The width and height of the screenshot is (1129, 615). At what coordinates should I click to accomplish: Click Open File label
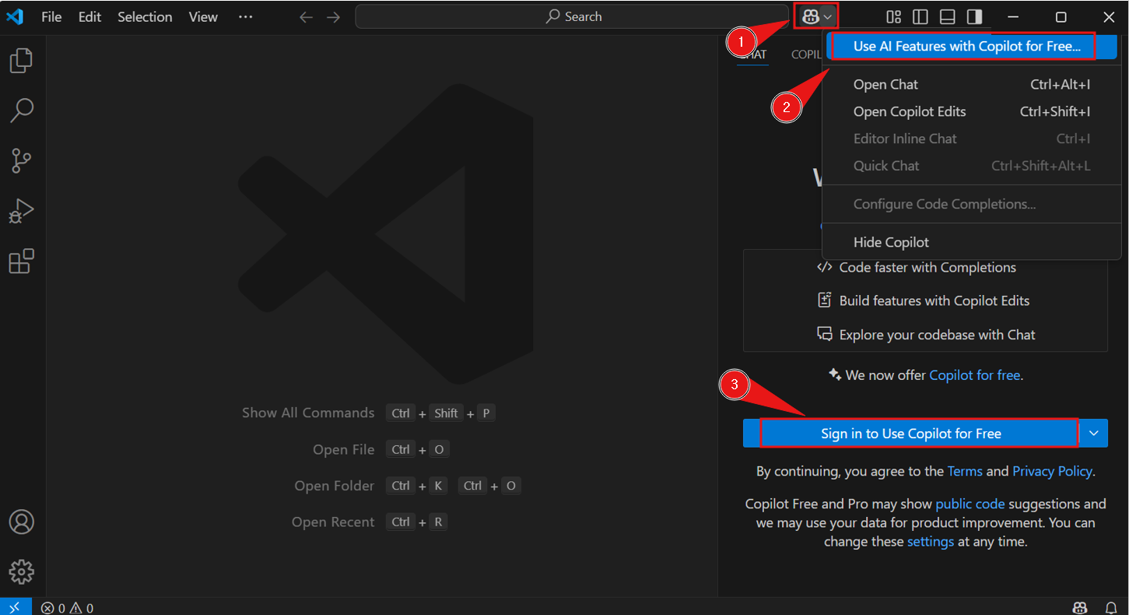344,450
